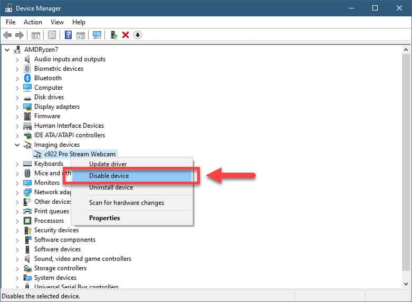This screenshot has height=302, width=412.
Task: Open the blue Help question mark icon
Action: click(x=68, y=35)
